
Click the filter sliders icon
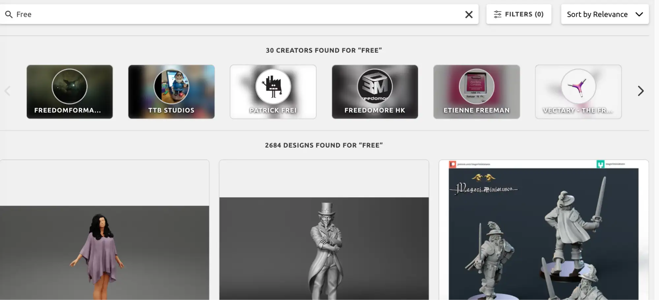(497, 14)
